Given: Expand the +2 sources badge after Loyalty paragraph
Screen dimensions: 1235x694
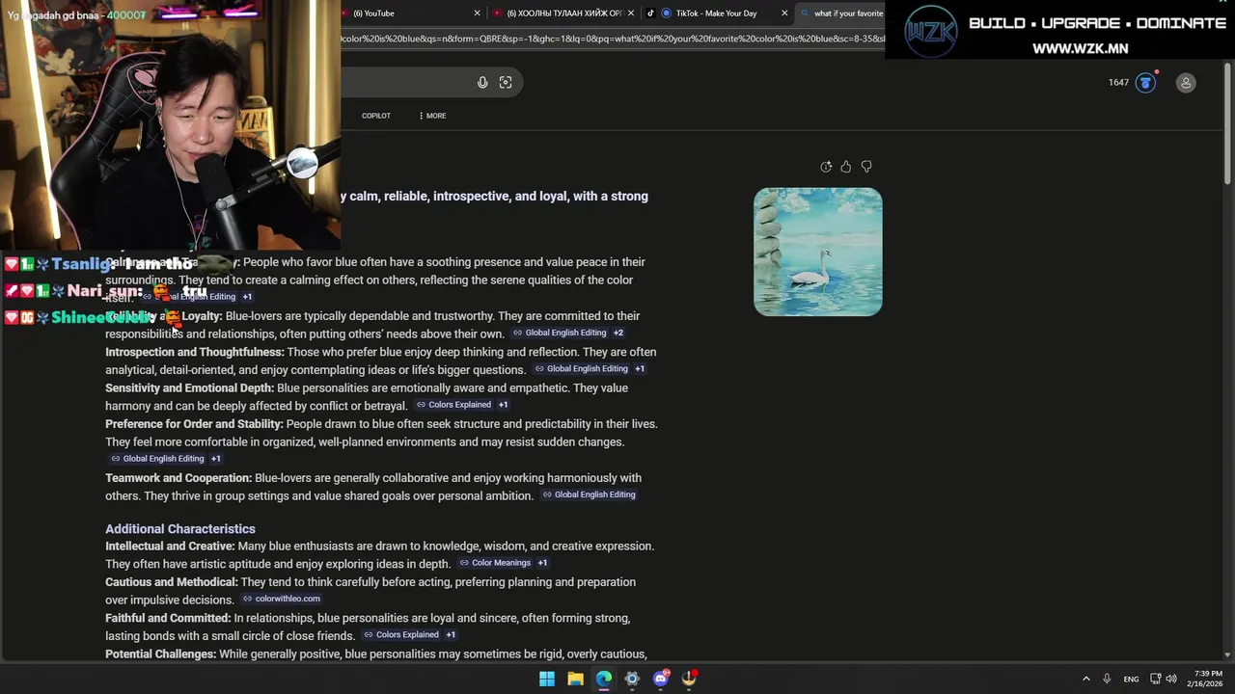Looking at the screenshot, I should (x=618, y=333).
